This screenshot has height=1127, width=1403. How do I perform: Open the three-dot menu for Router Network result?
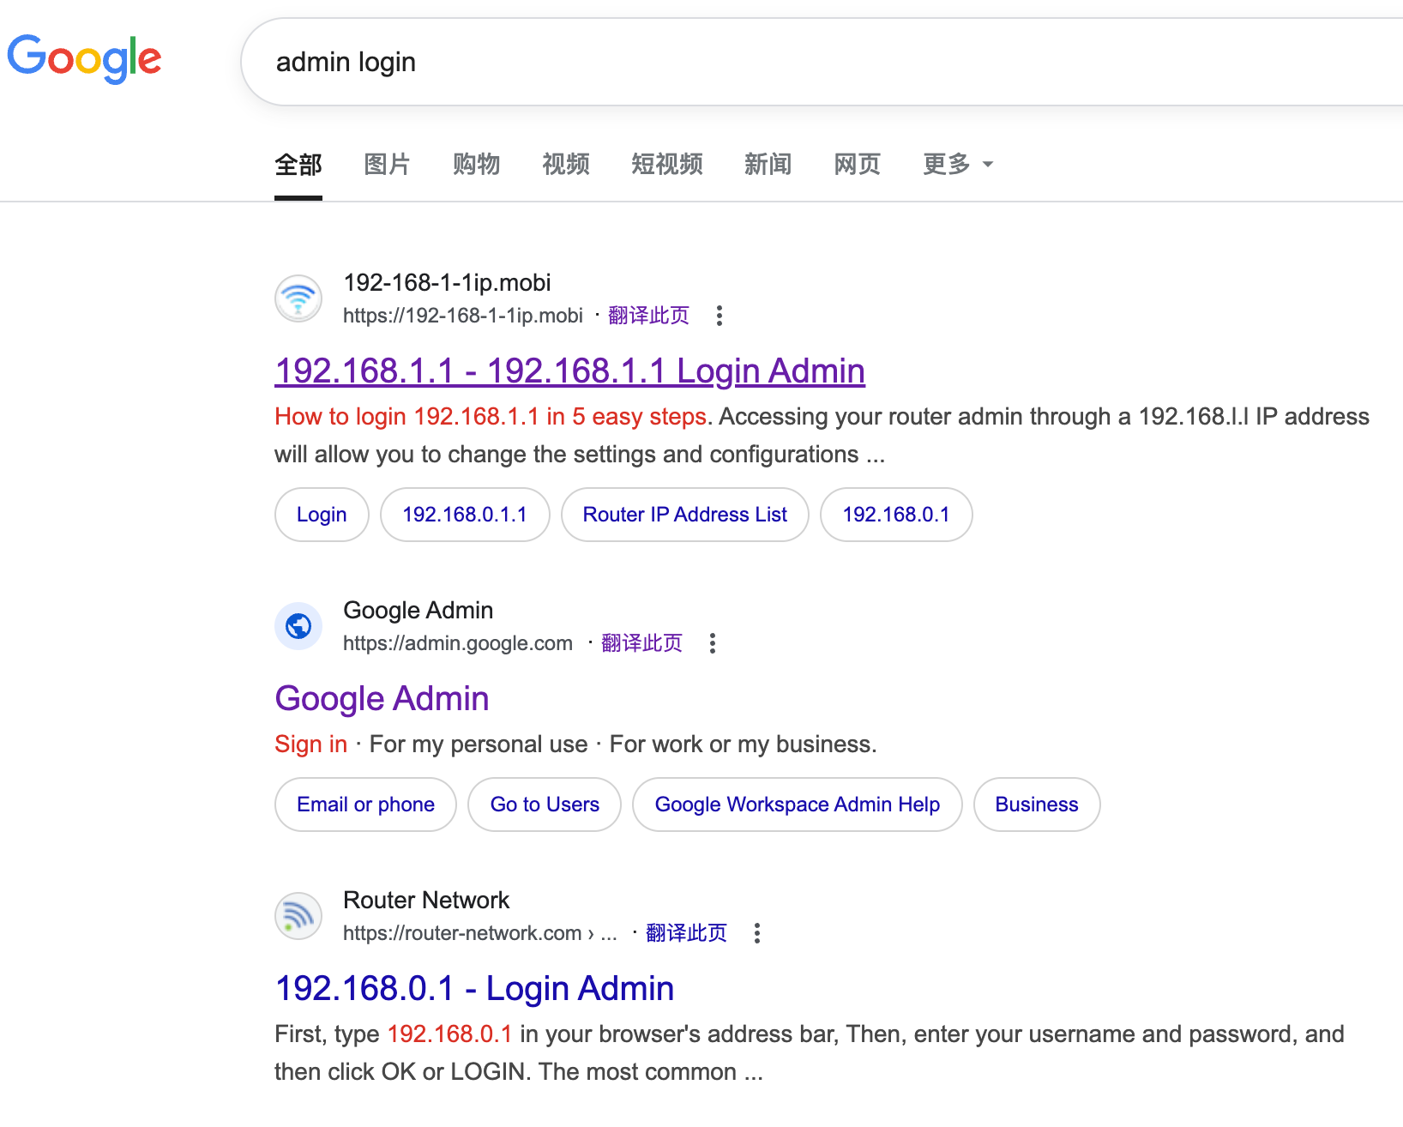coord(757,933)
